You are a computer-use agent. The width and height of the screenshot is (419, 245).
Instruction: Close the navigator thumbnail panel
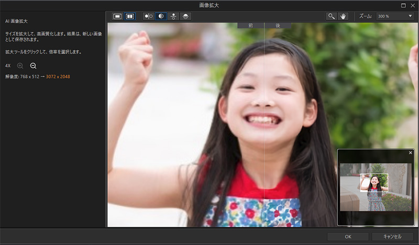(x=410, y=153)
